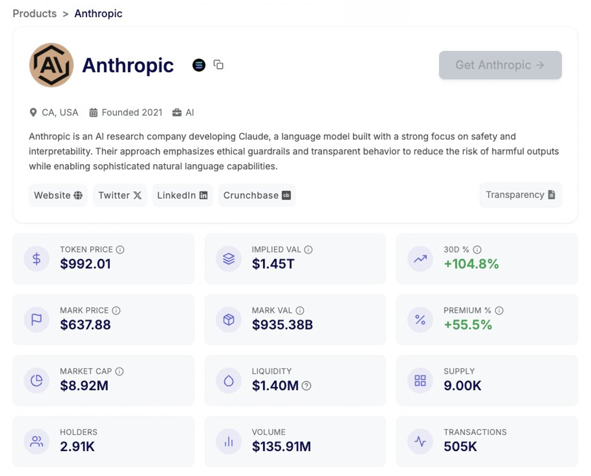Image resolution: width=591 pixels, height=476 pixels.
Task: Click Anthropic in the breadcrumb trail
Action: point(98,14)
